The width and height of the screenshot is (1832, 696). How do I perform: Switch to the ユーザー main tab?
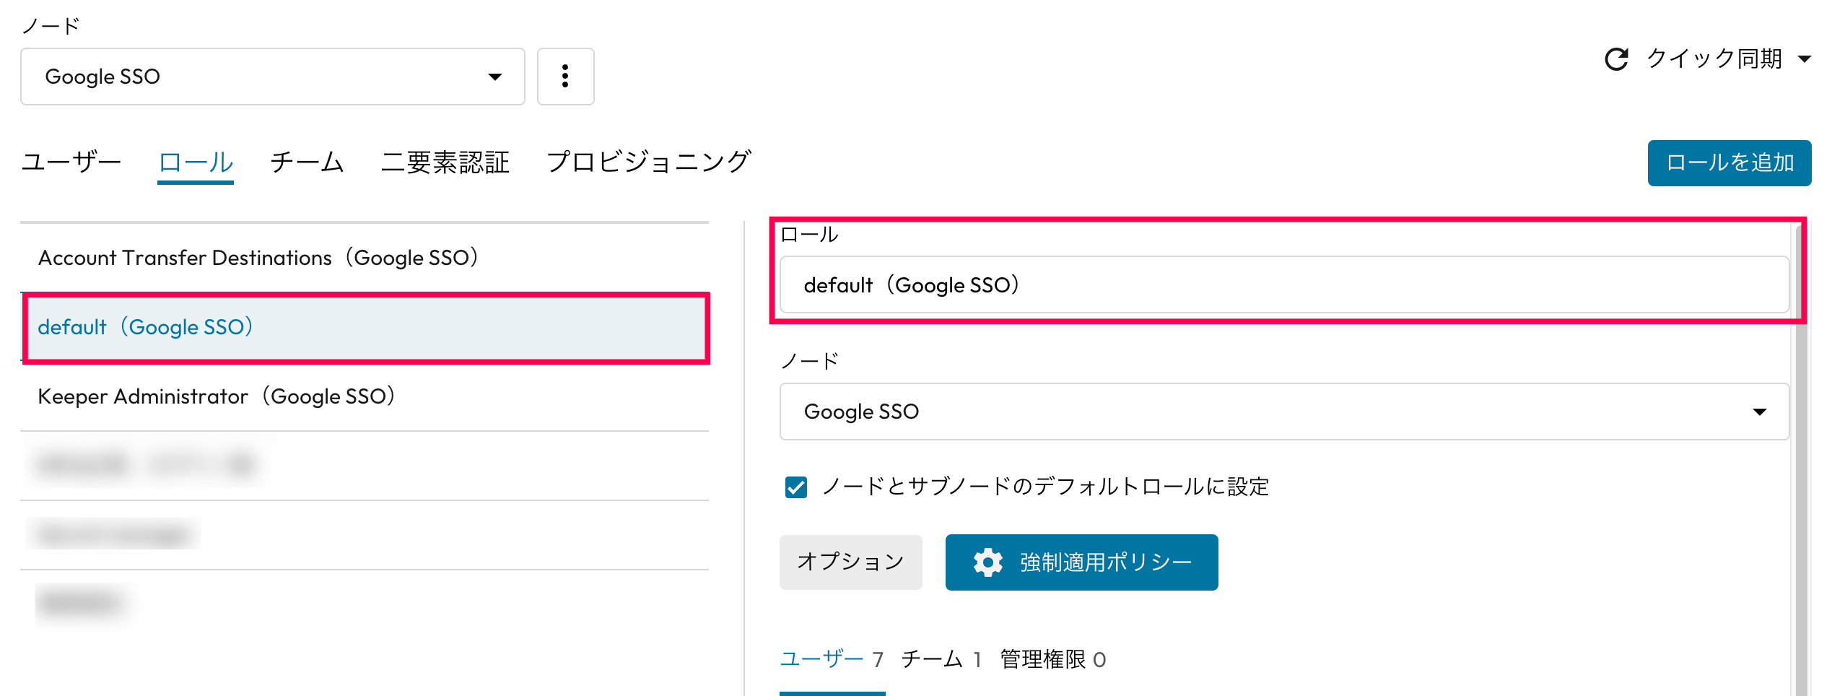click(x=71, y=162)
